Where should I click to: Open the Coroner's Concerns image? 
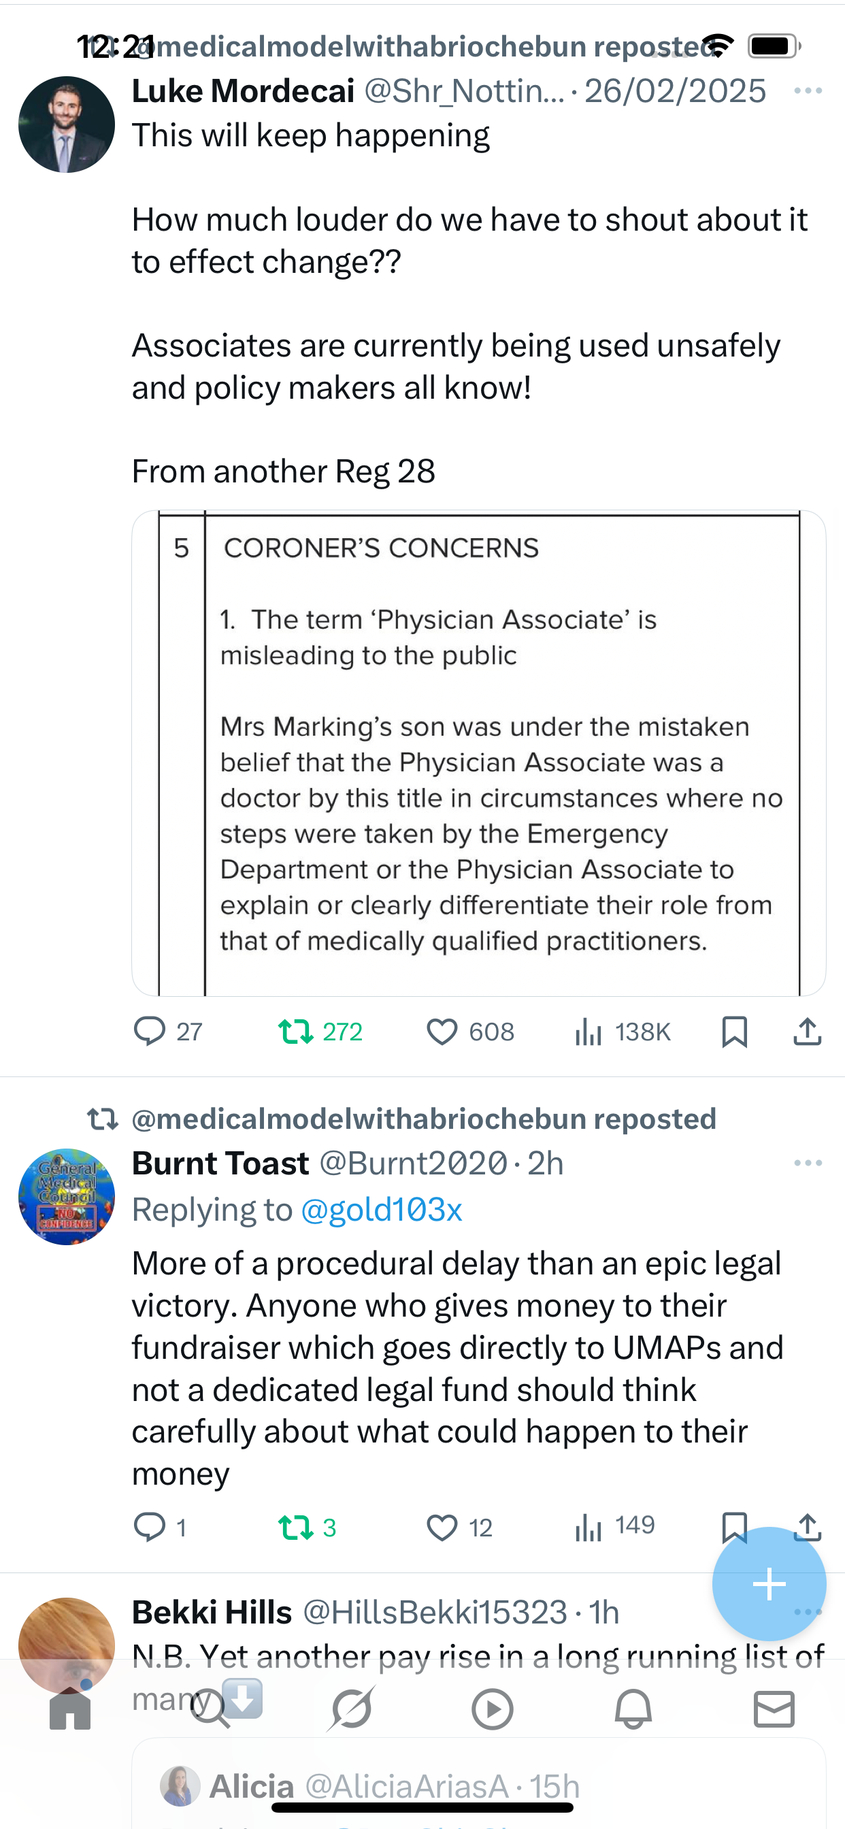click(478, 753)
